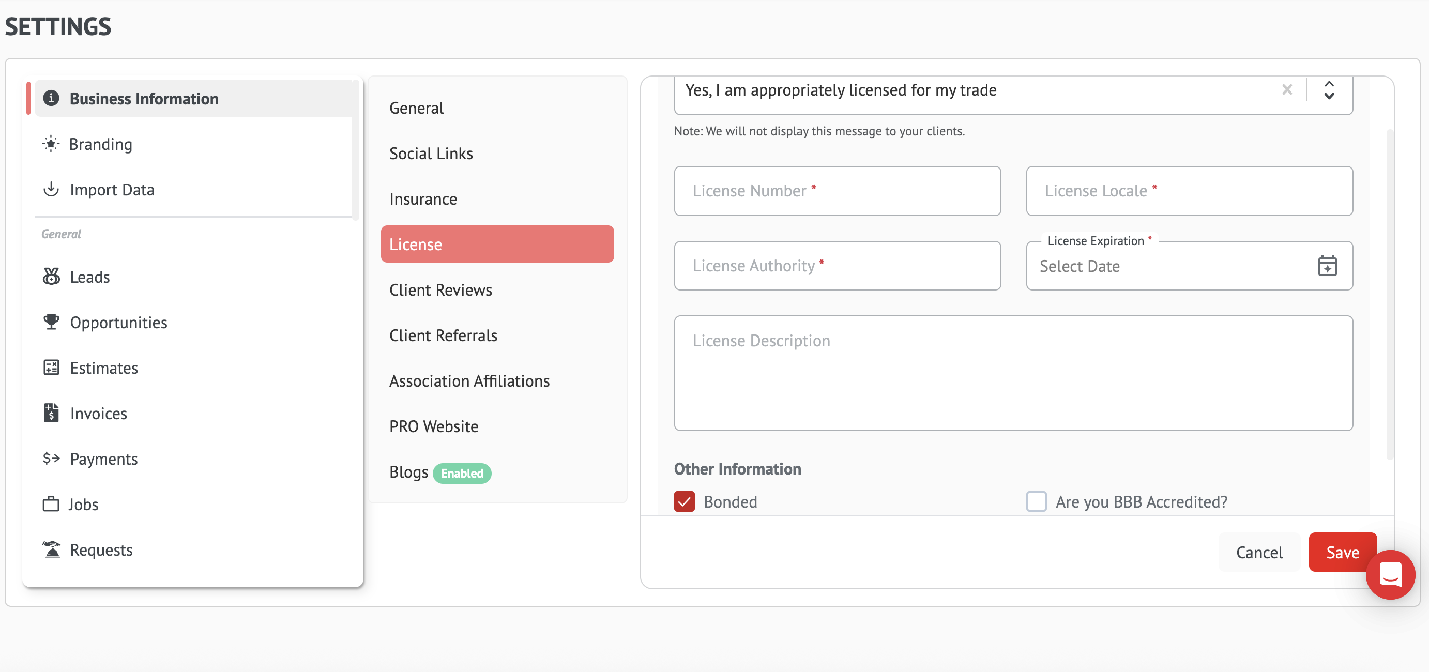Click the Import Data download icon
The width and height of the screenshot is (1429, 672).
pyautogui.click(x=51, y=190)
